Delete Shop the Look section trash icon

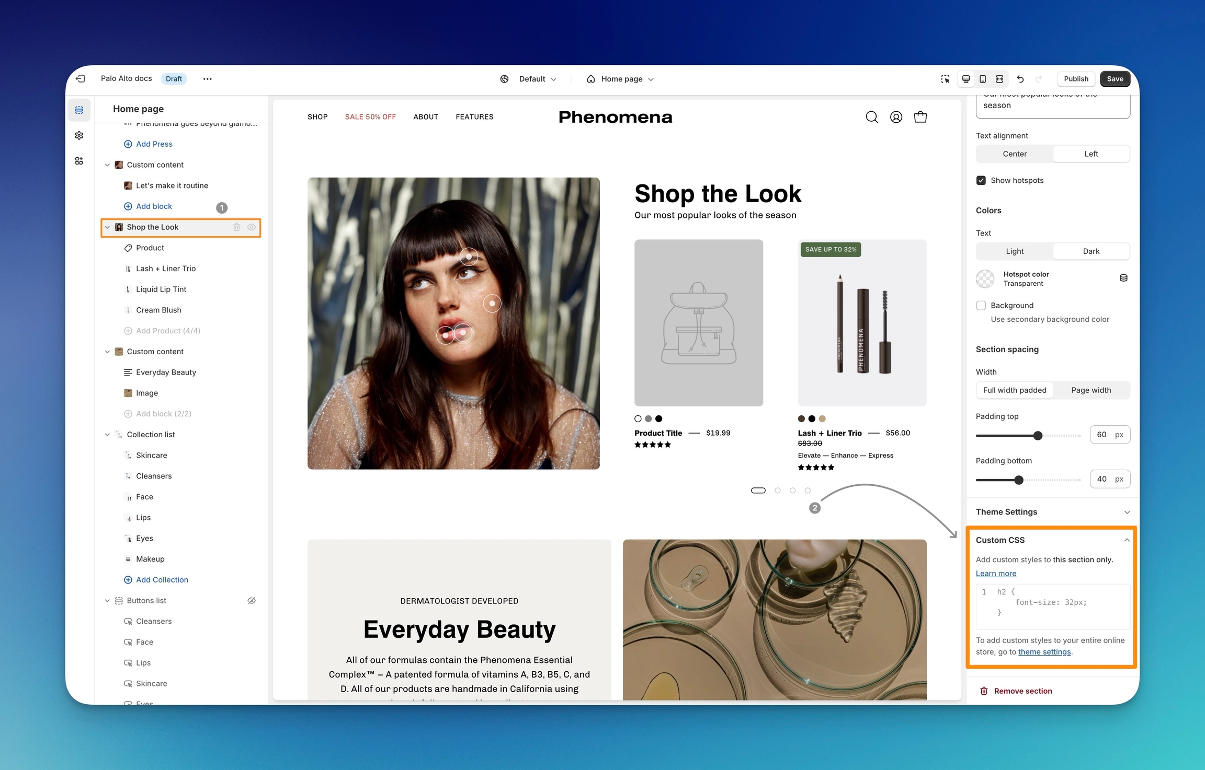(x=236, y=227)
